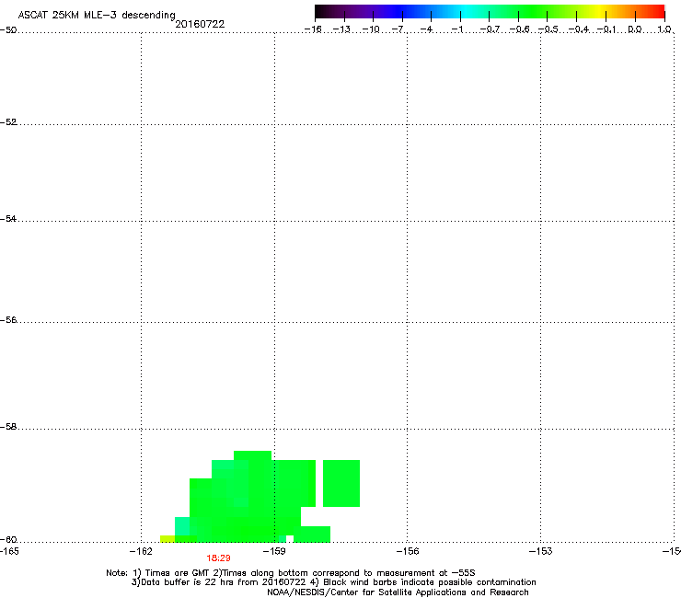This screenshot has height=598, width=681.
Task: Click the longitude label "-153"
Action: pos(541,551)
